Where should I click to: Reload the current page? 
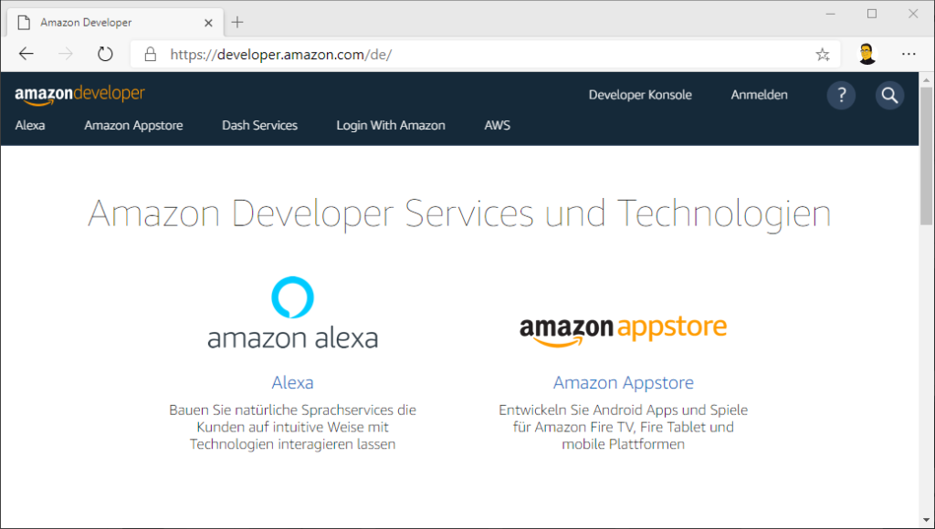click(x=104, y=54)
